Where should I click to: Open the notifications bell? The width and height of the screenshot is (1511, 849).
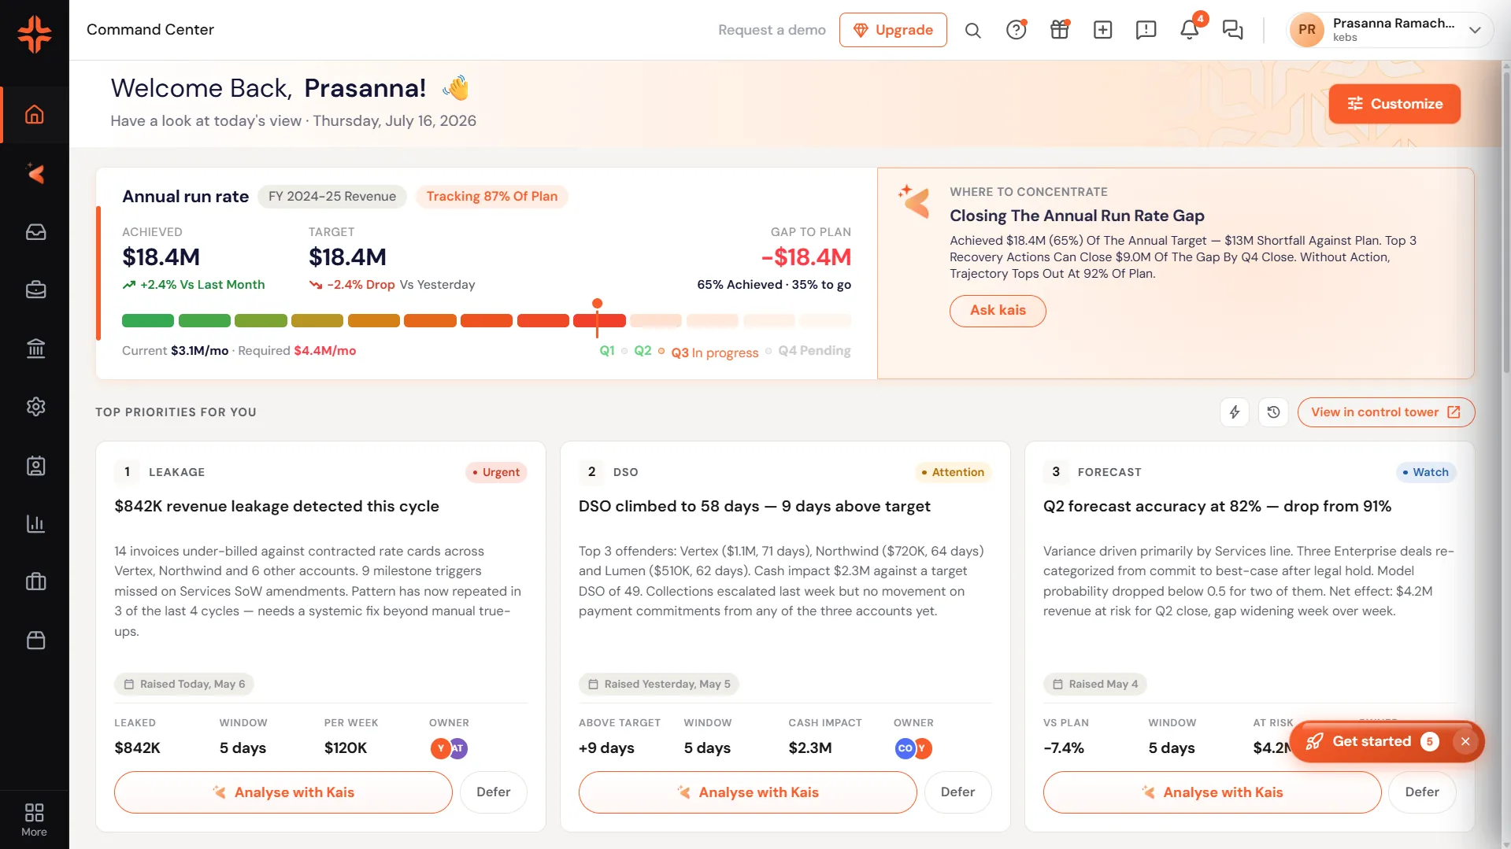click(x=1189, y=30)
